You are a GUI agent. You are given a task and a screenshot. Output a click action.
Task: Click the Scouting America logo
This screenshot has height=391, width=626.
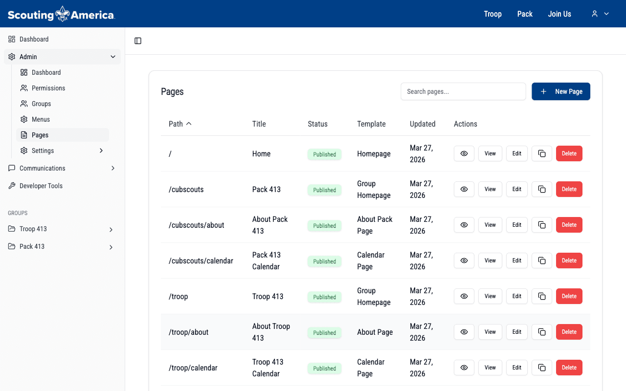coord(61,14)
